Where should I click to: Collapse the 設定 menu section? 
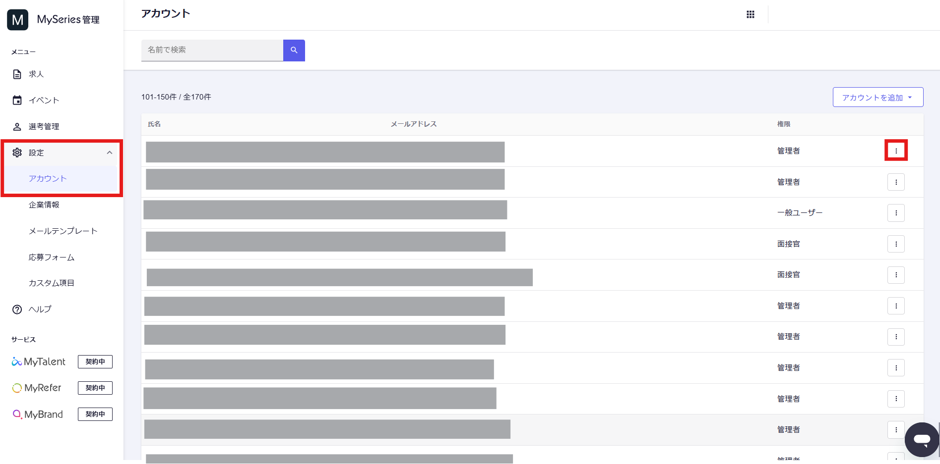[109, 153]
